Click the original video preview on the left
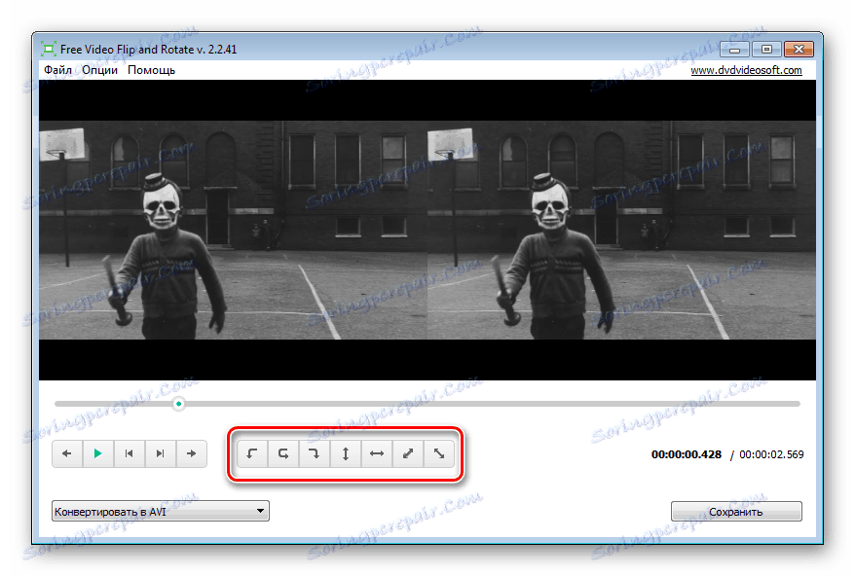This screenshot has width=855, height=576. 233,230
